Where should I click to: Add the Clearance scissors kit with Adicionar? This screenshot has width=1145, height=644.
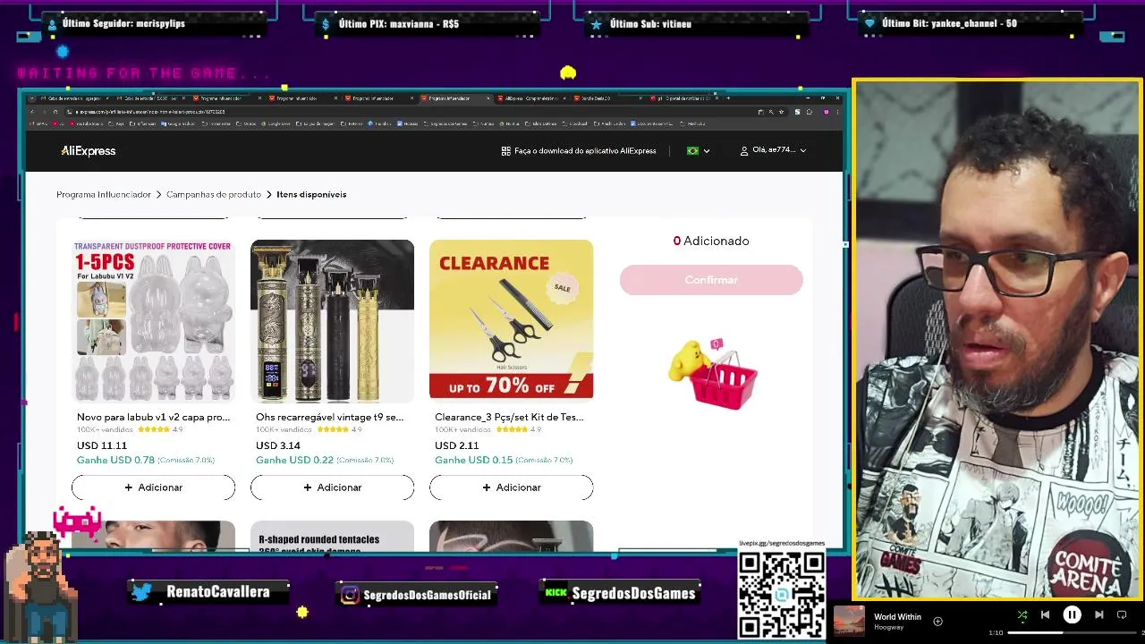511,487
